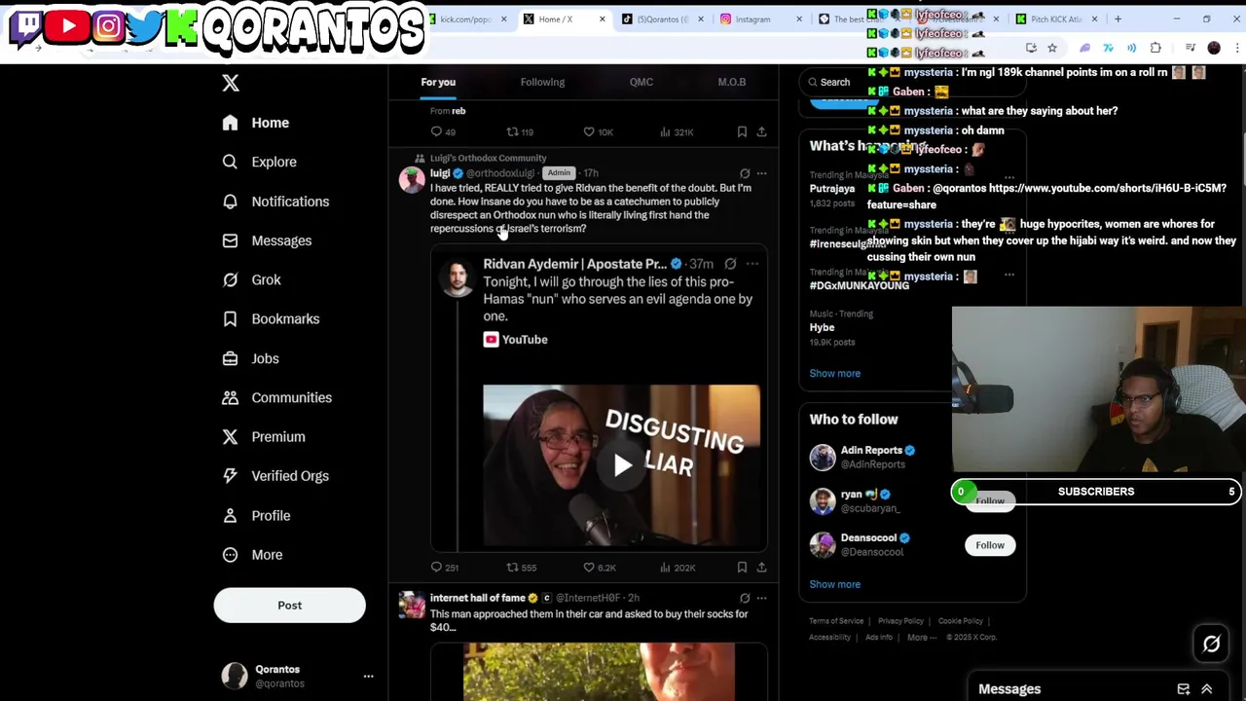Click the X logo in the sidebar
Viewport: 1246px width, 701px height.
(231, 83)
